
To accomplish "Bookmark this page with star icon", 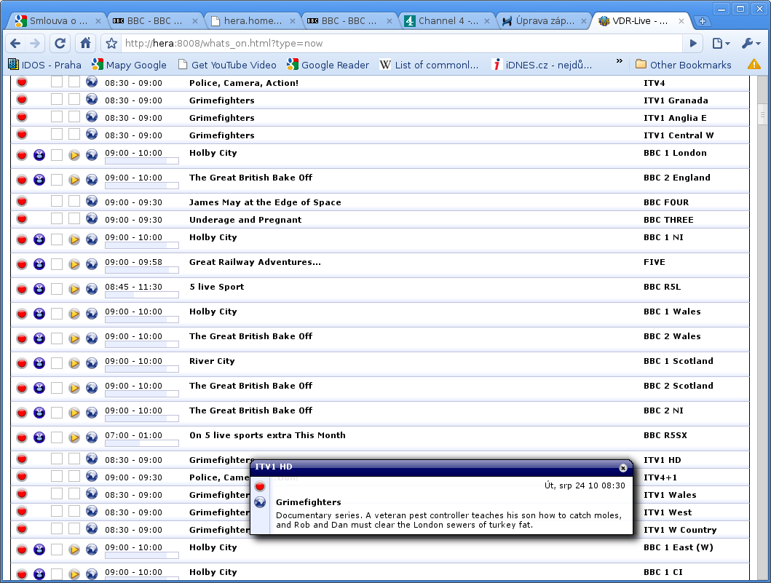I will coord(111,43).
